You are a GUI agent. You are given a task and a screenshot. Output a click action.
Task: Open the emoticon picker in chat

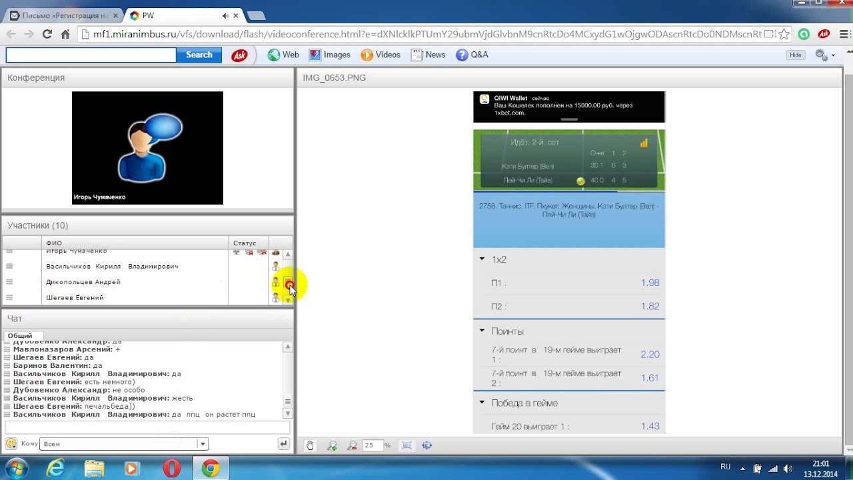pyautogui.click(x=11, y=443)
